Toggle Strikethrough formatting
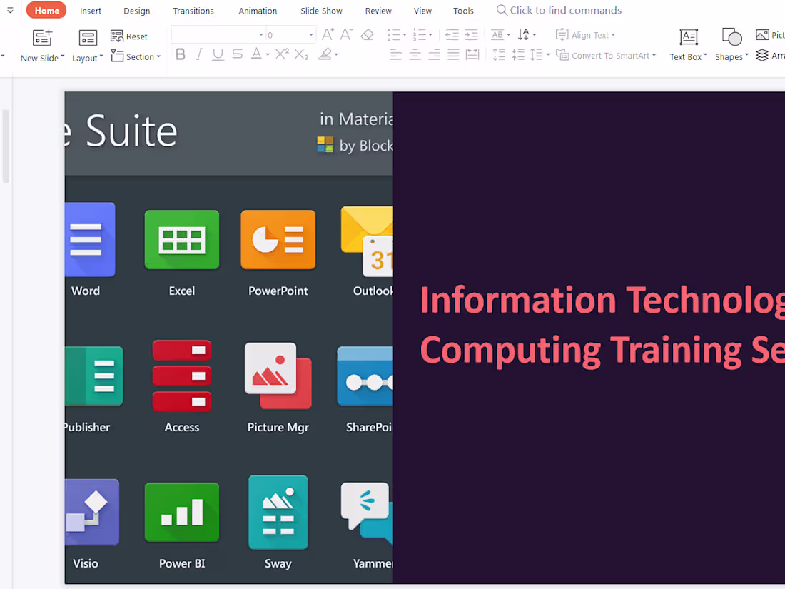785x589 pixels. pos(238,54)
